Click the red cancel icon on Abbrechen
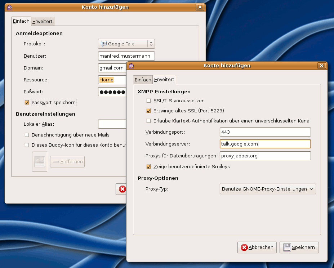The height and width of the screenshot is (268, 334). click(245, 247)
